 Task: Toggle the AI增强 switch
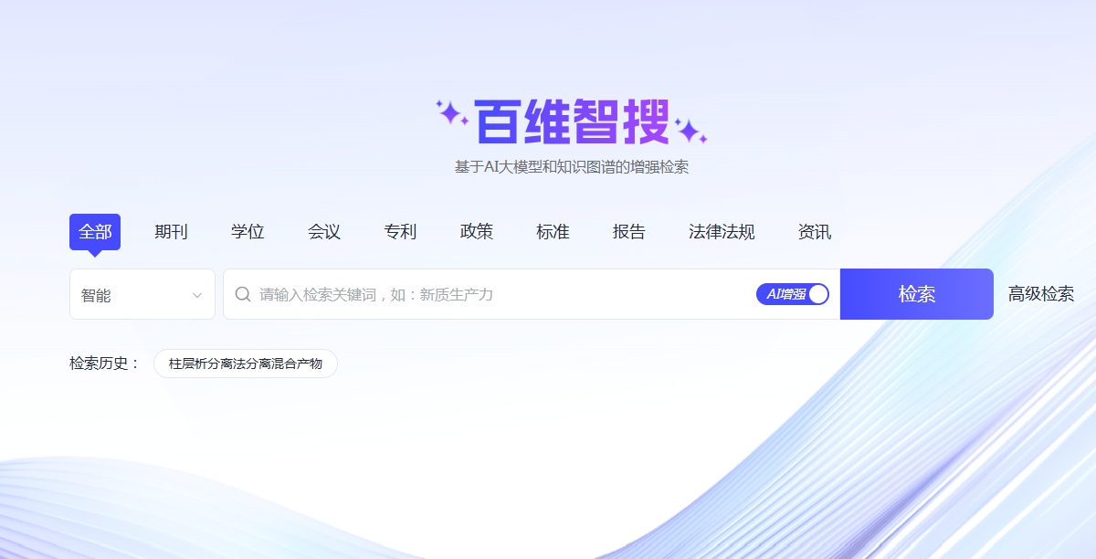[x=792, y=294]
